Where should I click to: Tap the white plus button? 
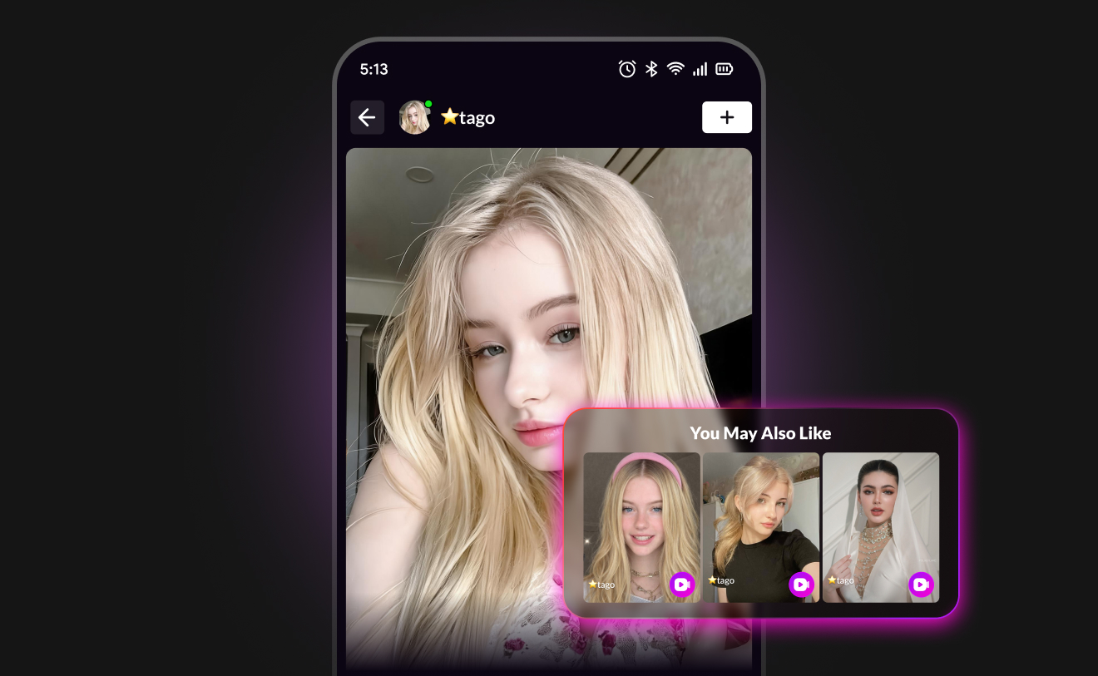(x=727, y=117)
